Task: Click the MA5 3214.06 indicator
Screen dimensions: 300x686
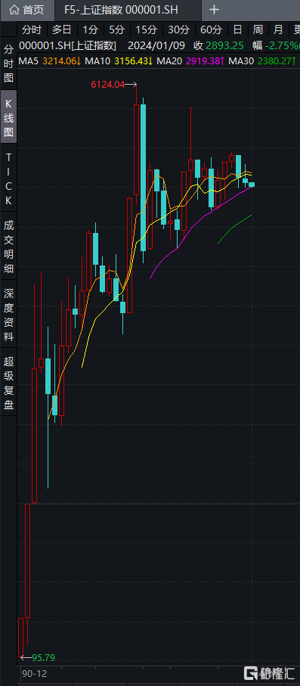Action: click(x=49, y=61)
